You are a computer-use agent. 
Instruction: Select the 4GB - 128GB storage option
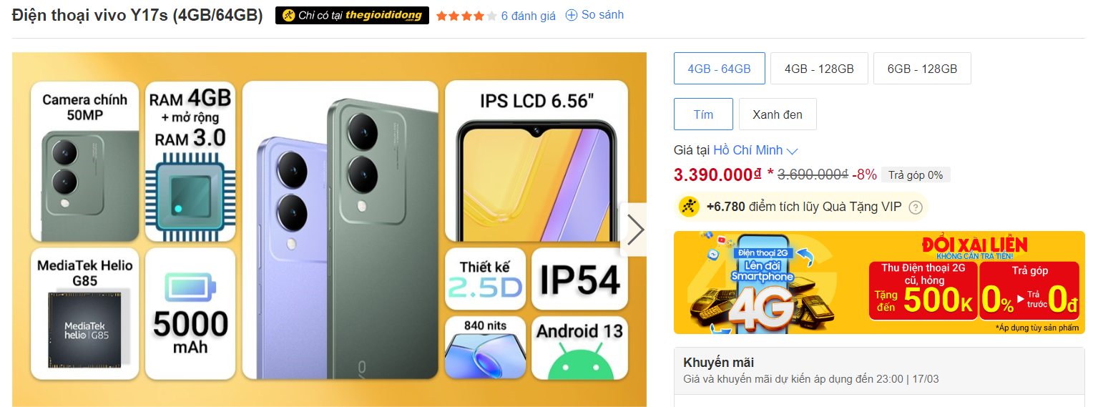[x=819, y=69]
